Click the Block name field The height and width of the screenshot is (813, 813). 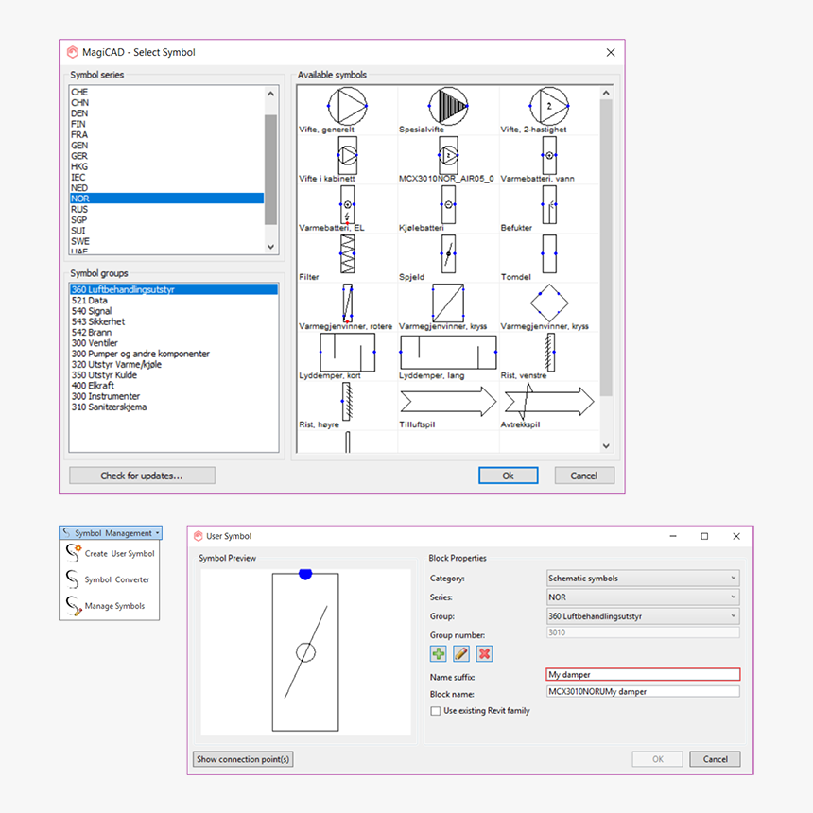[643, 692]
